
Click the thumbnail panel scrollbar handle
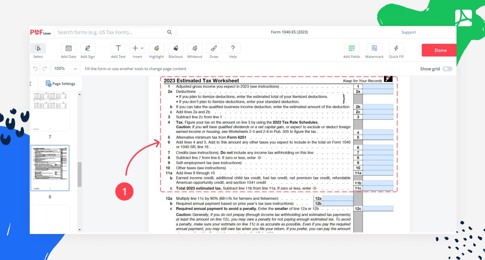coord(79,174)
